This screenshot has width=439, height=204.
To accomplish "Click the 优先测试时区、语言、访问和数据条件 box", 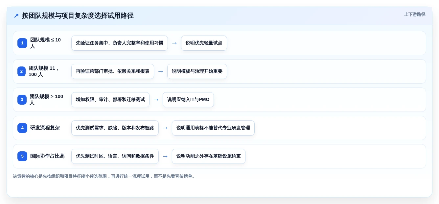I will [115, 156].
